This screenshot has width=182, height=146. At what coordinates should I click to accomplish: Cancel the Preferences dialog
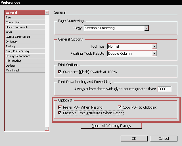pyautogui.click(x=164, y=139)
